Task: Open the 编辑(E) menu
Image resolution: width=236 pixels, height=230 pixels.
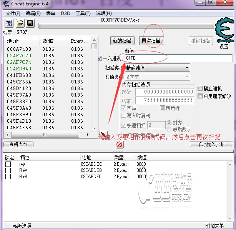Action: pos(33,13)
